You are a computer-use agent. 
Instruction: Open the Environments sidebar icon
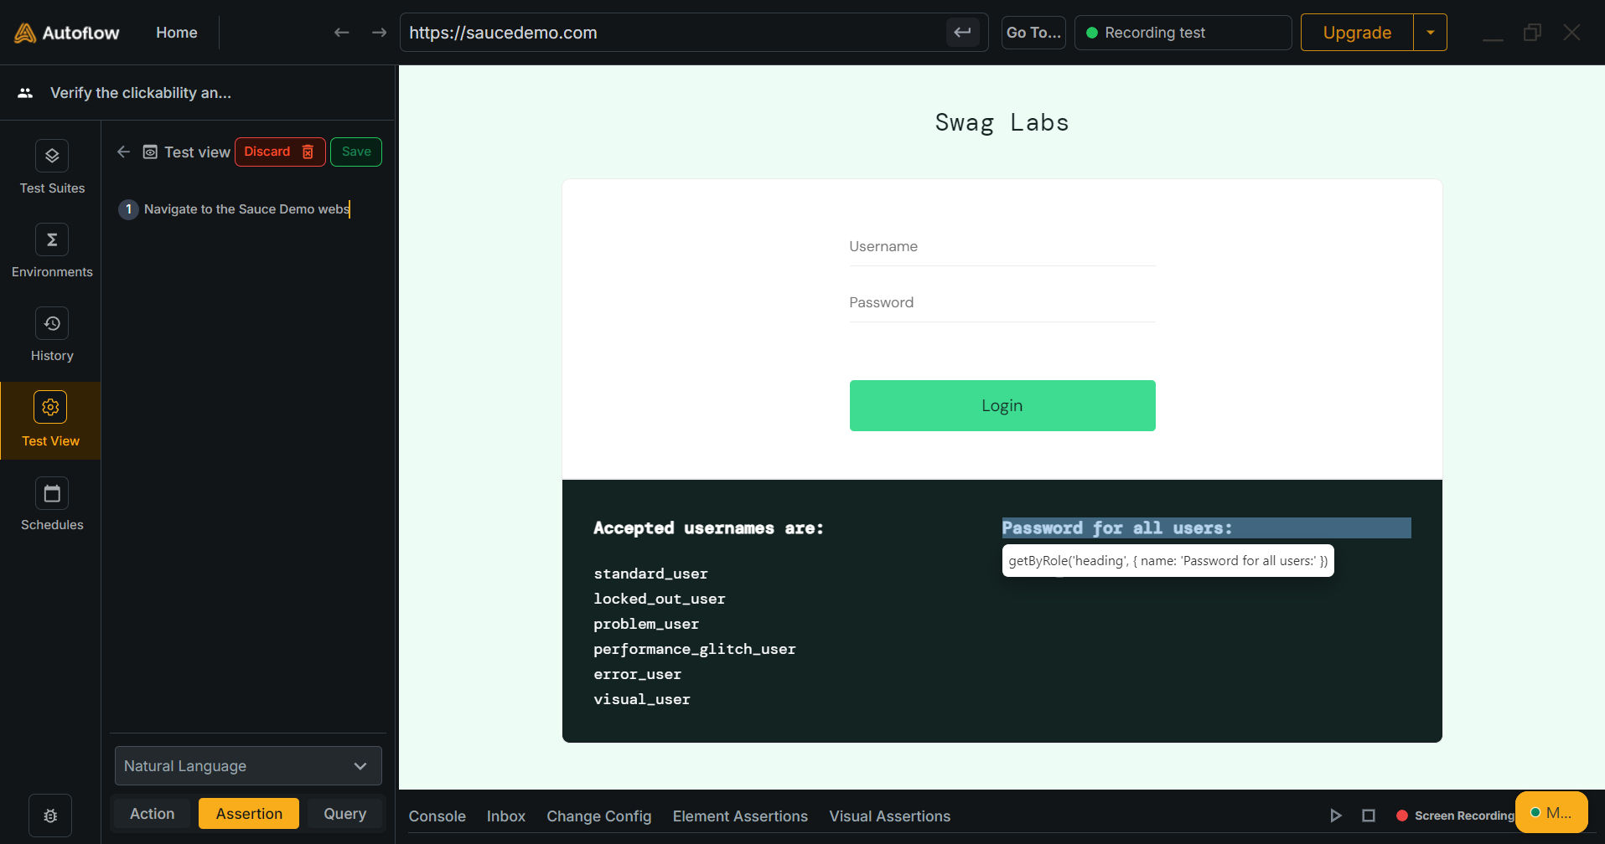(52, 240)
